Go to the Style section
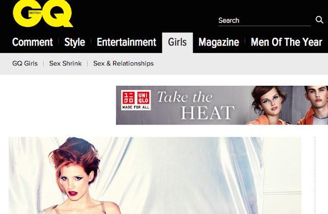Screen dimensions: 328x214 pos(75,42)
